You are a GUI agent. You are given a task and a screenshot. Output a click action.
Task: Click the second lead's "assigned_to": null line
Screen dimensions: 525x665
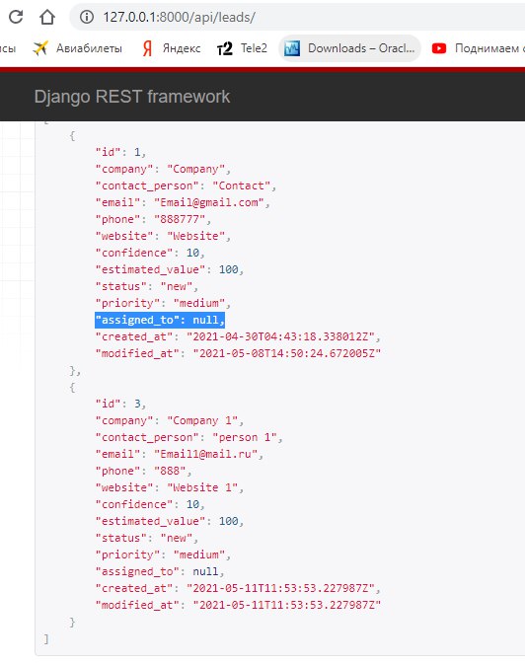pyautogui.click(x=160, y=571)
